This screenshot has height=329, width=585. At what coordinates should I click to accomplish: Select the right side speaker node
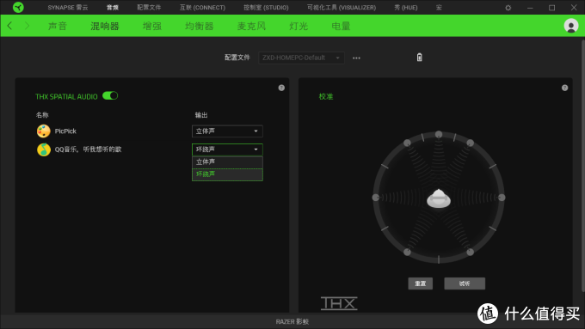(x=502, y=198)
